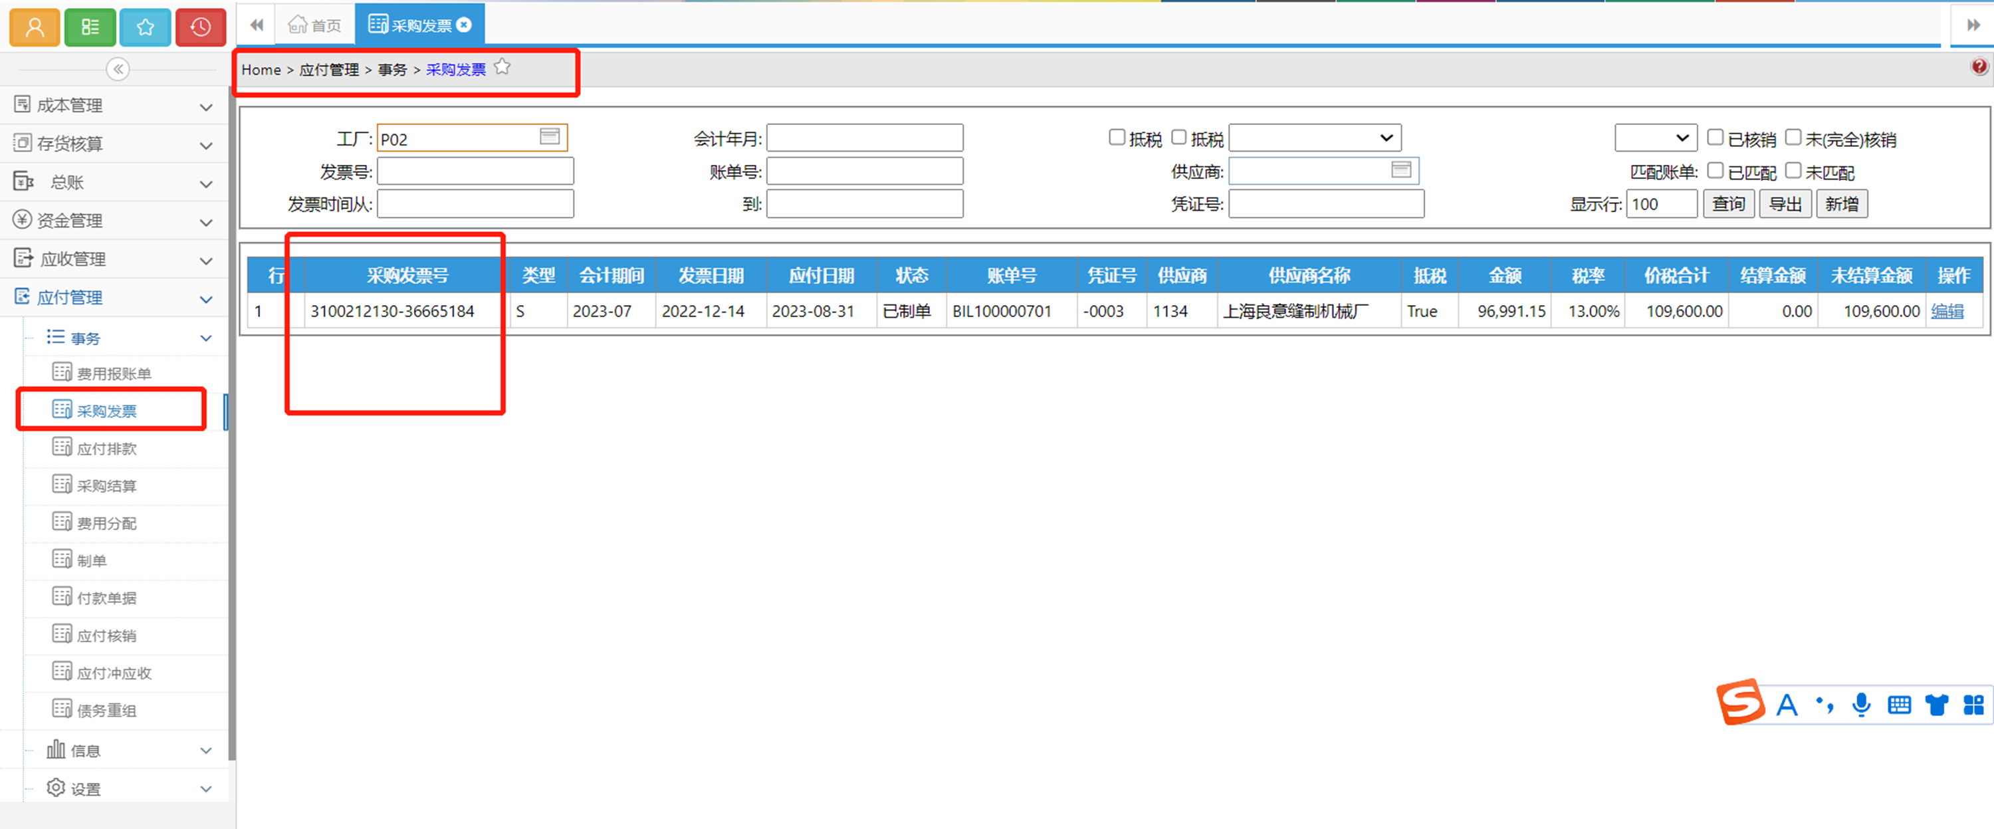Screen dimensions: 1994x829
Task: Expand the 成本管理 menu chevron
Action: pos(206,107)
